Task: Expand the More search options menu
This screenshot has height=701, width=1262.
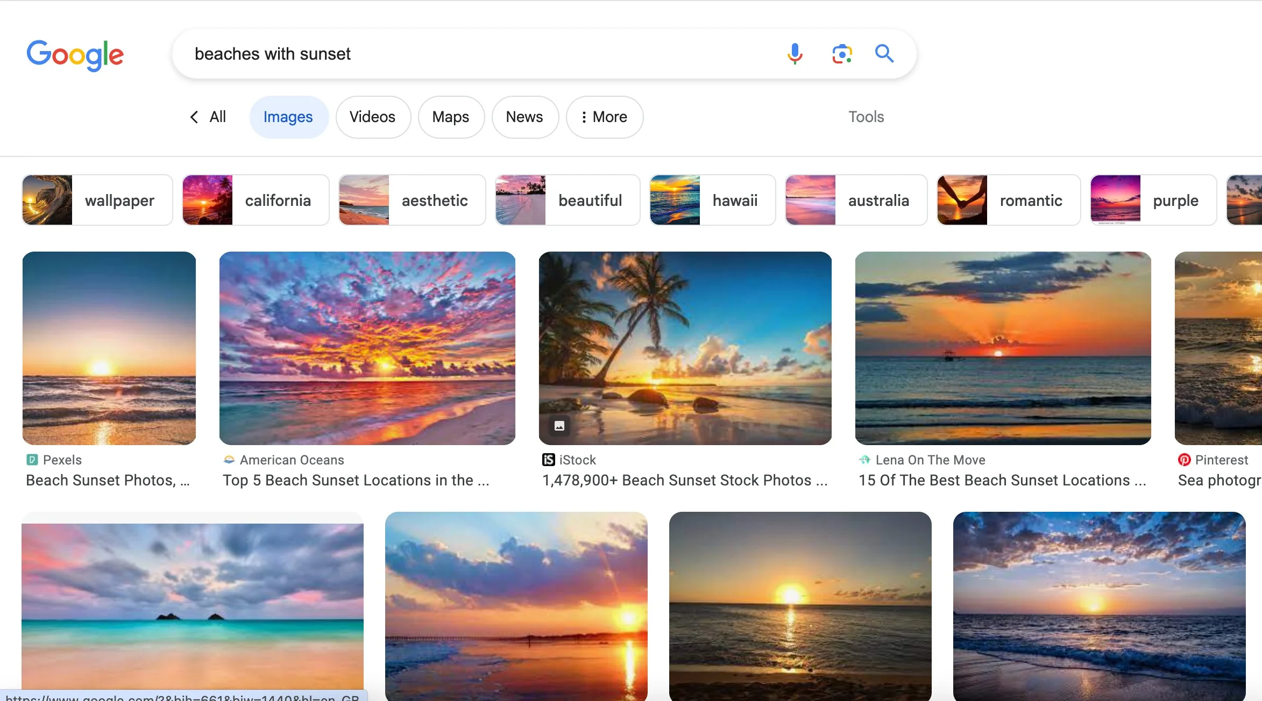Action: (604, 117)
